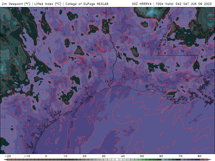
Task: Click the bright green color bar segment
Action: tap(144, 160)
